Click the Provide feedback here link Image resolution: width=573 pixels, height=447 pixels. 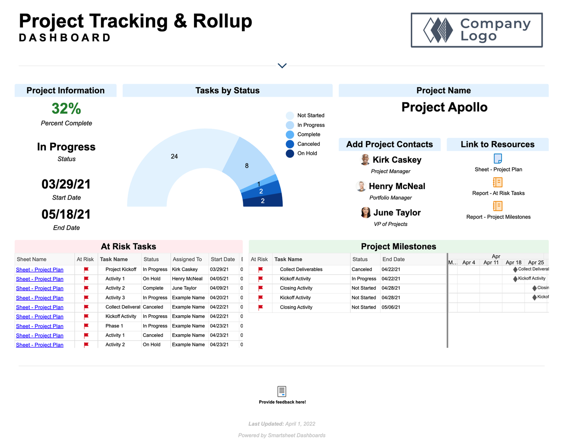pos(281,402)
